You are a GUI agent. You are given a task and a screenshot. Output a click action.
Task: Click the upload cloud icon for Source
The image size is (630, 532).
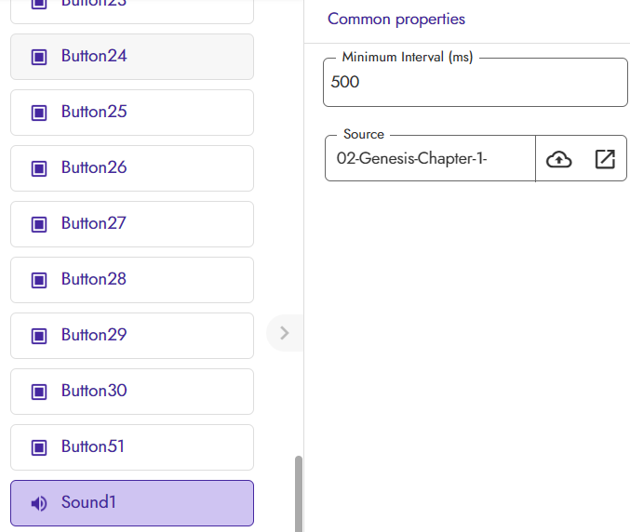[x=558, y=159]
